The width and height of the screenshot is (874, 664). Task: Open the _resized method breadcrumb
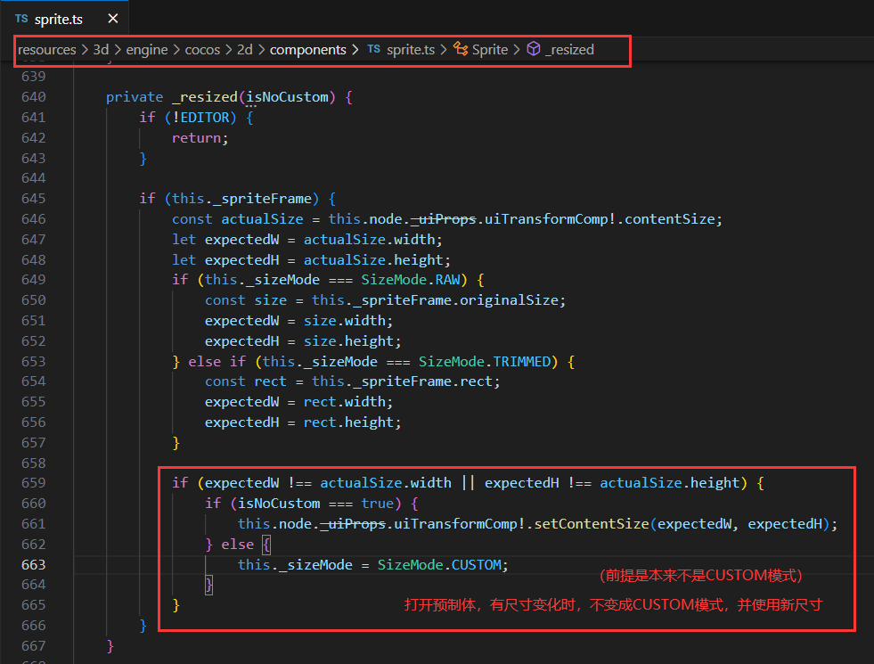[569, 50]
